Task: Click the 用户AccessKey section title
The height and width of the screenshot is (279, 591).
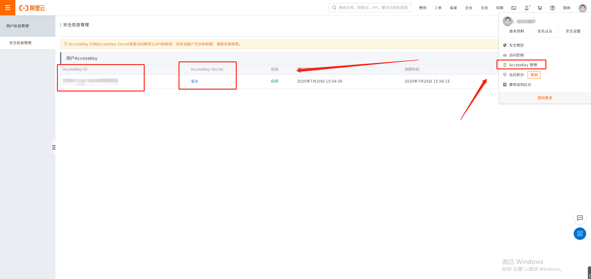Action: click(82, 58)
